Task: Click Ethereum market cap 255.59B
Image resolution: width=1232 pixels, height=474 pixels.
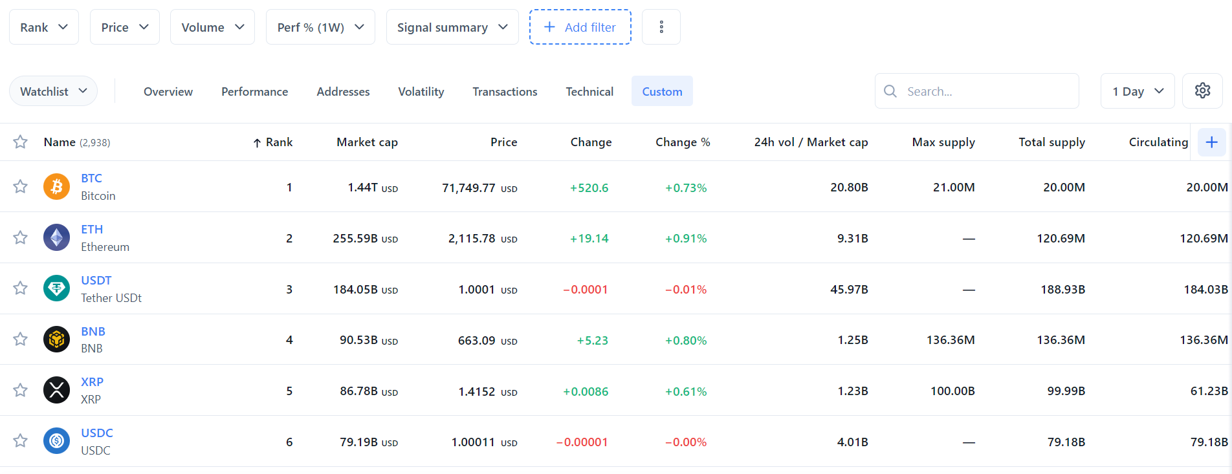Action: pyautogui.click(x=355, y=238)
